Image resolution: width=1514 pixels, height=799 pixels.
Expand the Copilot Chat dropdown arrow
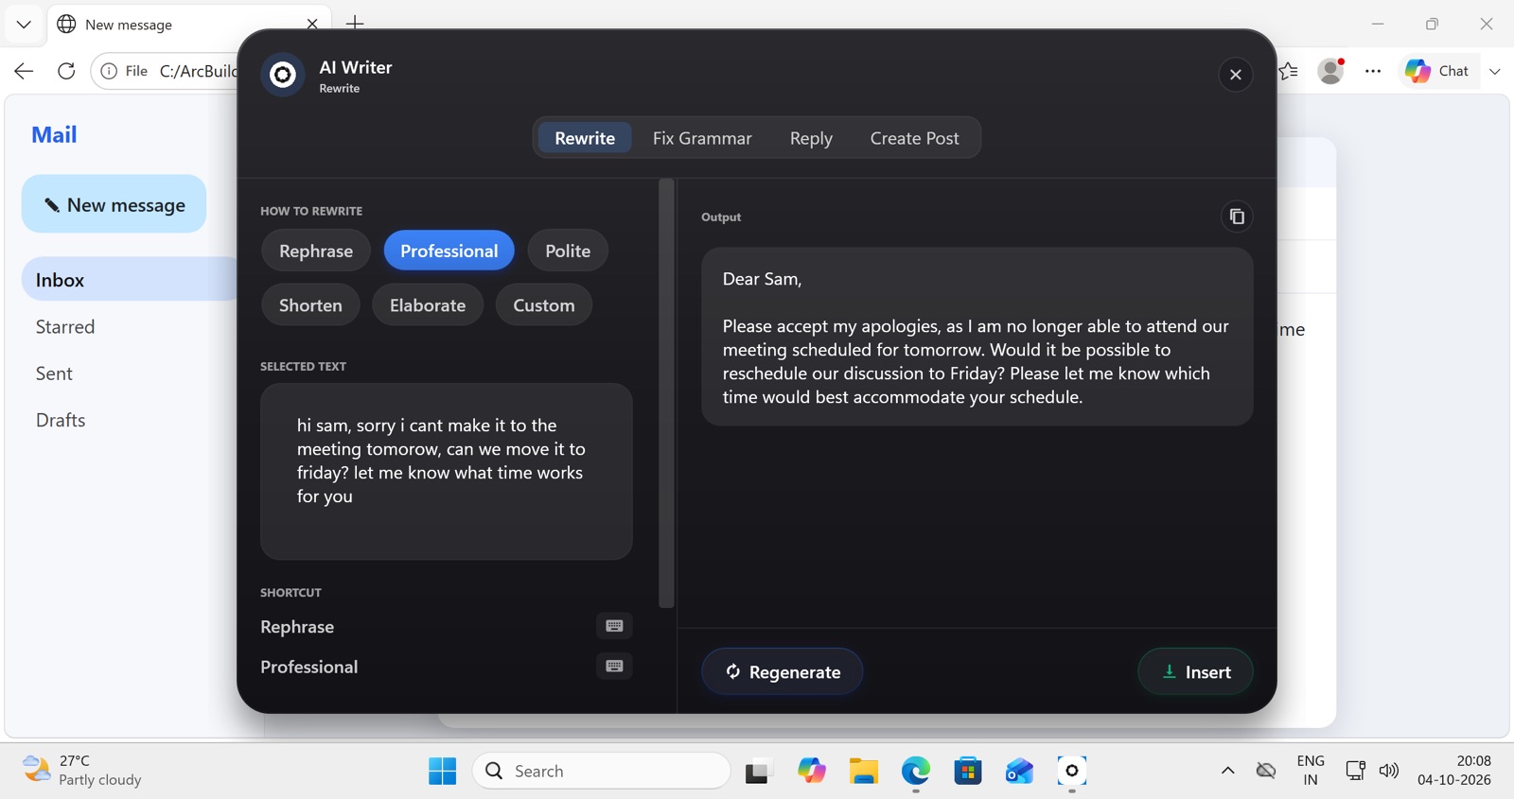click(1495, 71)
